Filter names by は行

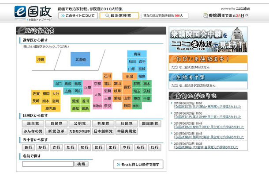tap(98, 147)
